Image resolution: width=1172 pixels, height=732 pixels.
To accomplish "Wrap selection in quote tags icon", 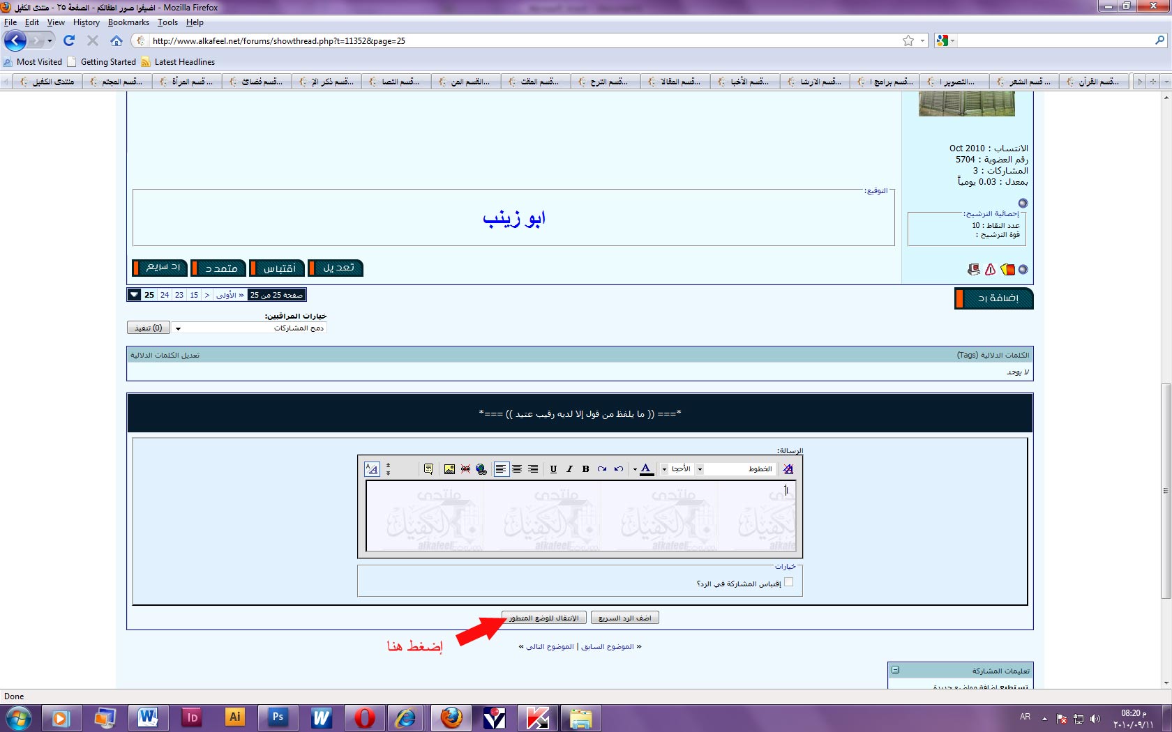I will point(428,469).
